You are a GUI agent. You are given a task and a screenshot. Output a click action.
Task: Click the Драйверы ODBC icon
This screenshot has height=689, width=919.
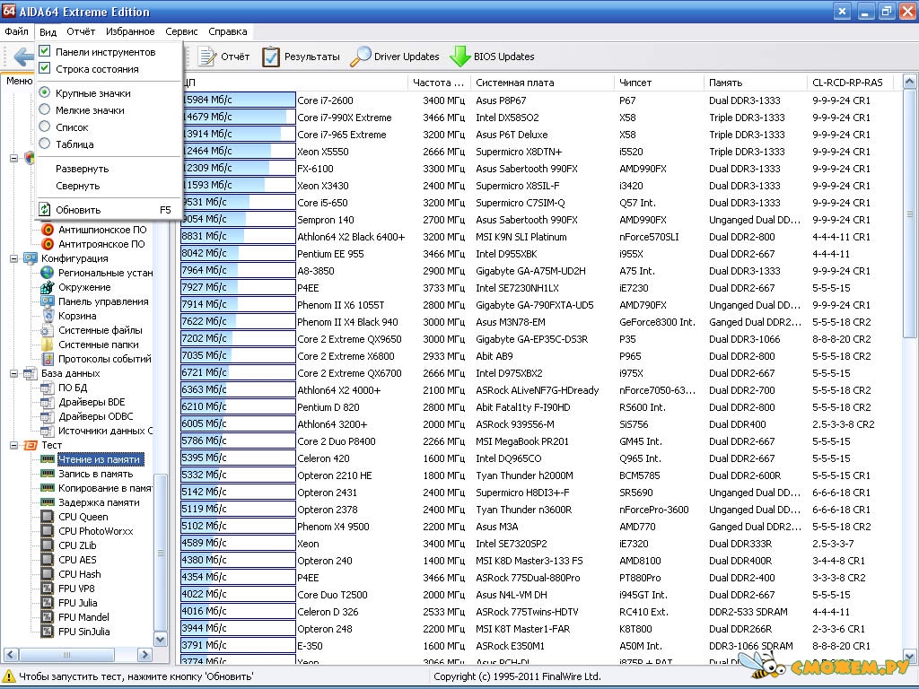48,416
